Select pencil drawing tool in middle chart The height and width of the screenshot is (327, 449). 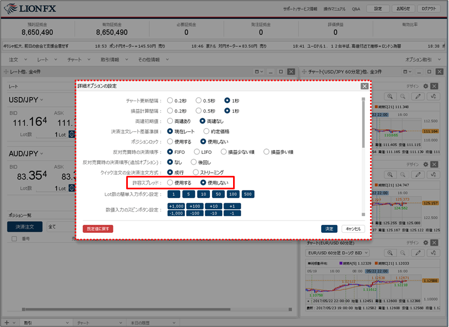418,174
